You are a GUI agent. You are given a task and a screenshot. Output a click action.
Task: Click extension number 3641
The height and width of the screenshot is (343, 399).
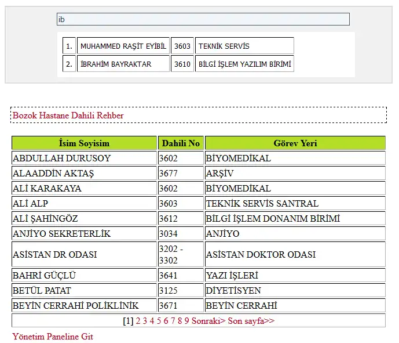coord(181,275)
